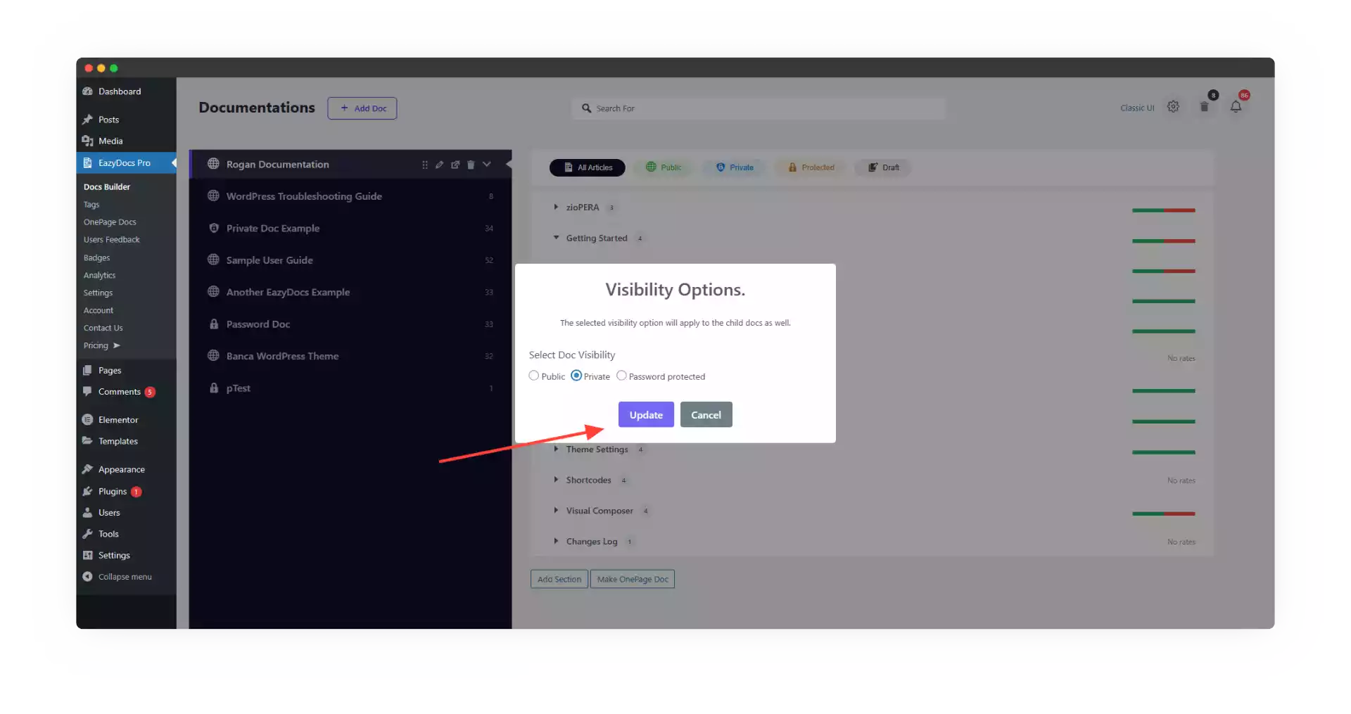The width and height of the screenshot is (1351, 714).
Task: Delete Rogan Documentation using its trash icon
Action: [471, 165]
